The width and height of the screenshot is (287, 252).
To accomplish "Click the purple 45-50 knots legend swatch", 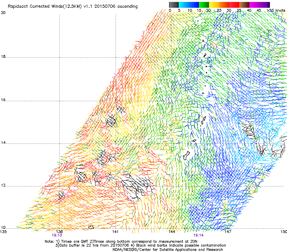I will pos(265,5).
